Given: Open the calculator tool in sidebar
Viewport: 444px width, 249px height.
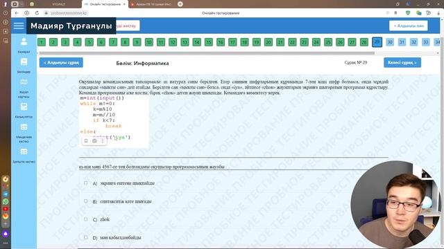Looking at the screenshot, I should coord(24,107).
